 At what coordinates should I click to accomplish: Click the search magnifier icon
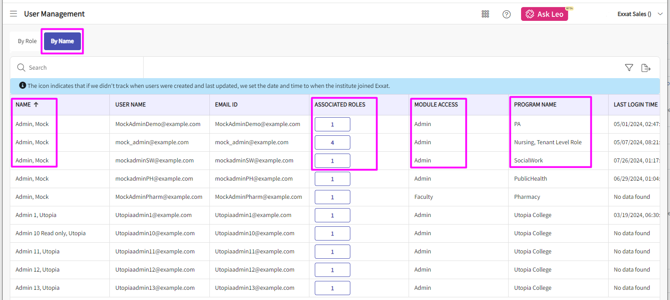(x=21, y=68)
